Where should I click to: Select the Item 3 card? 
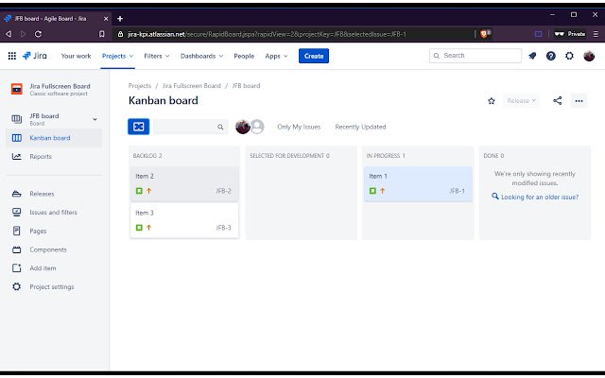pyautogui.click(x=184, y=220)
